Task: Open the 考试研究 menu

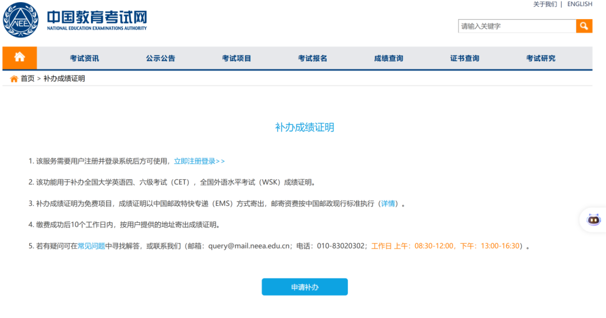Action: (540, 58)
